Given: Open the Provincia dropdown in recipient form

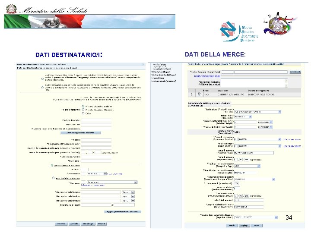Looking at the screenshot, I should (97, 173).
